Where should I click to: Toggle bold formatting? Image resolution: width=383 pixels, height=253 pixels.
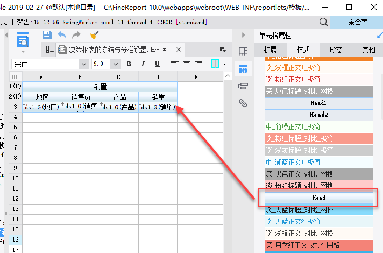click(x=129, y=64)
